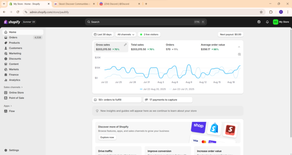Click the Point of Sale icon
292x155 pixels.
click(6, 98)
